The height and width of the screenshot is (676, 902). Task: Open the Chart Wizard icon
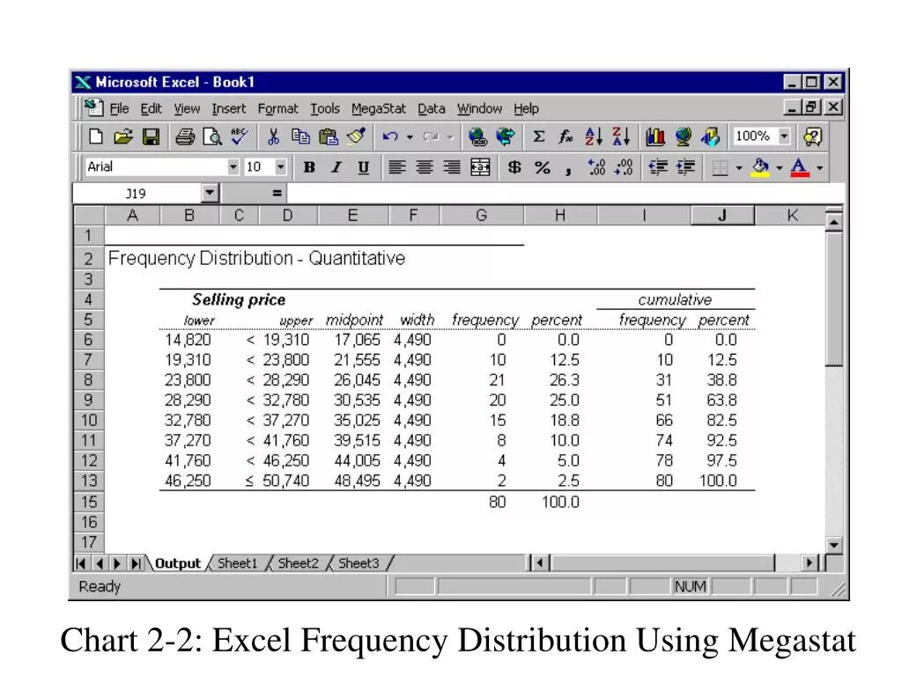[655, 136]
